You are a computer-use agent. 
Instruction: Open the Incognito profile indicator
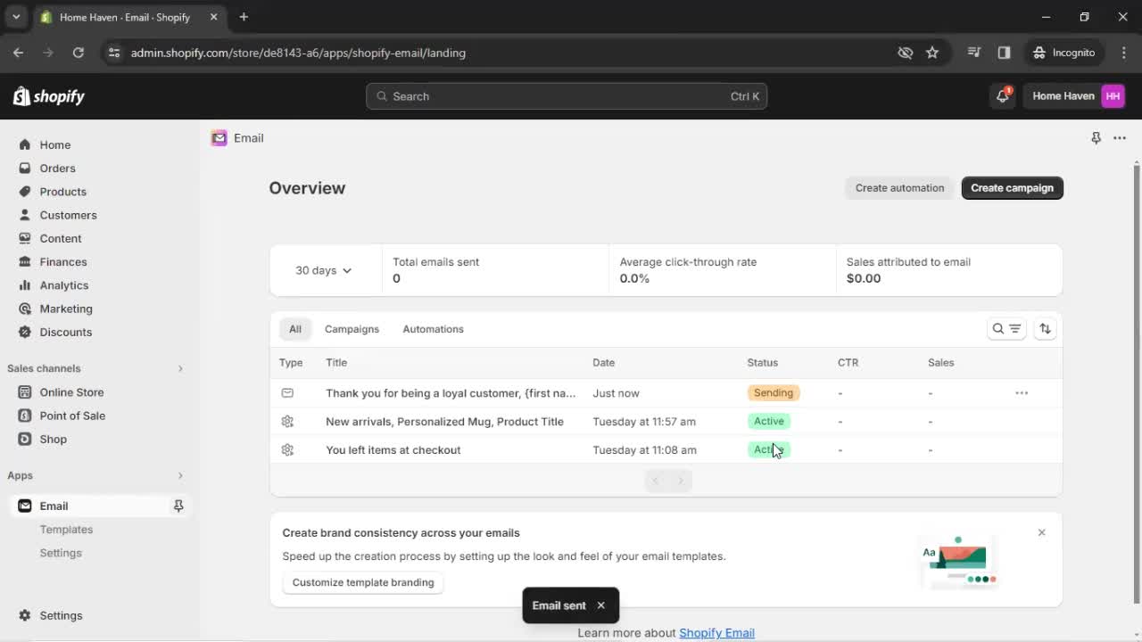pos(1063,53)
